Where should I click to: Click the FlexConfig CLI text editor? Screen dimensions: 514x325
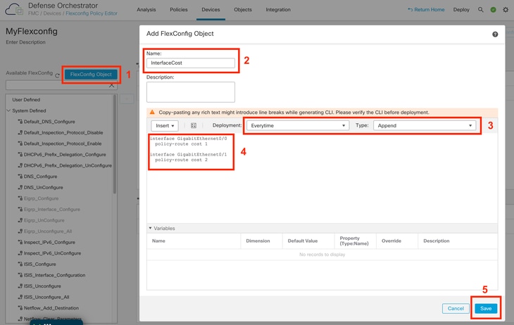tap(322, 177)
